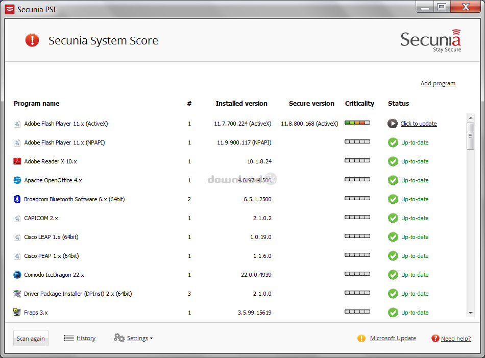
Task: Sort by the Program name column header
Action: click(37, 104)
